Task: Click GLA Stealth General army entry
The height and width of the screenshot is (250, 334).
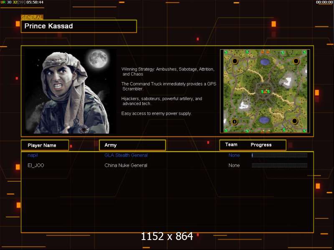Action: tap(126, 155)
